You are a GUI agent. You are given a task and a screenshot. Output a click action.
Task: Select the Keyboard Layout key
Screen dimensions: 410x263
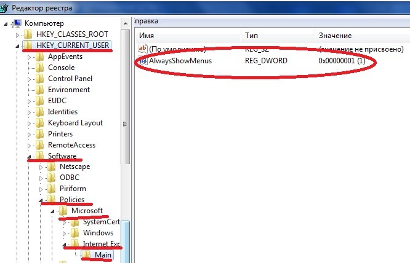pos(75,123)
